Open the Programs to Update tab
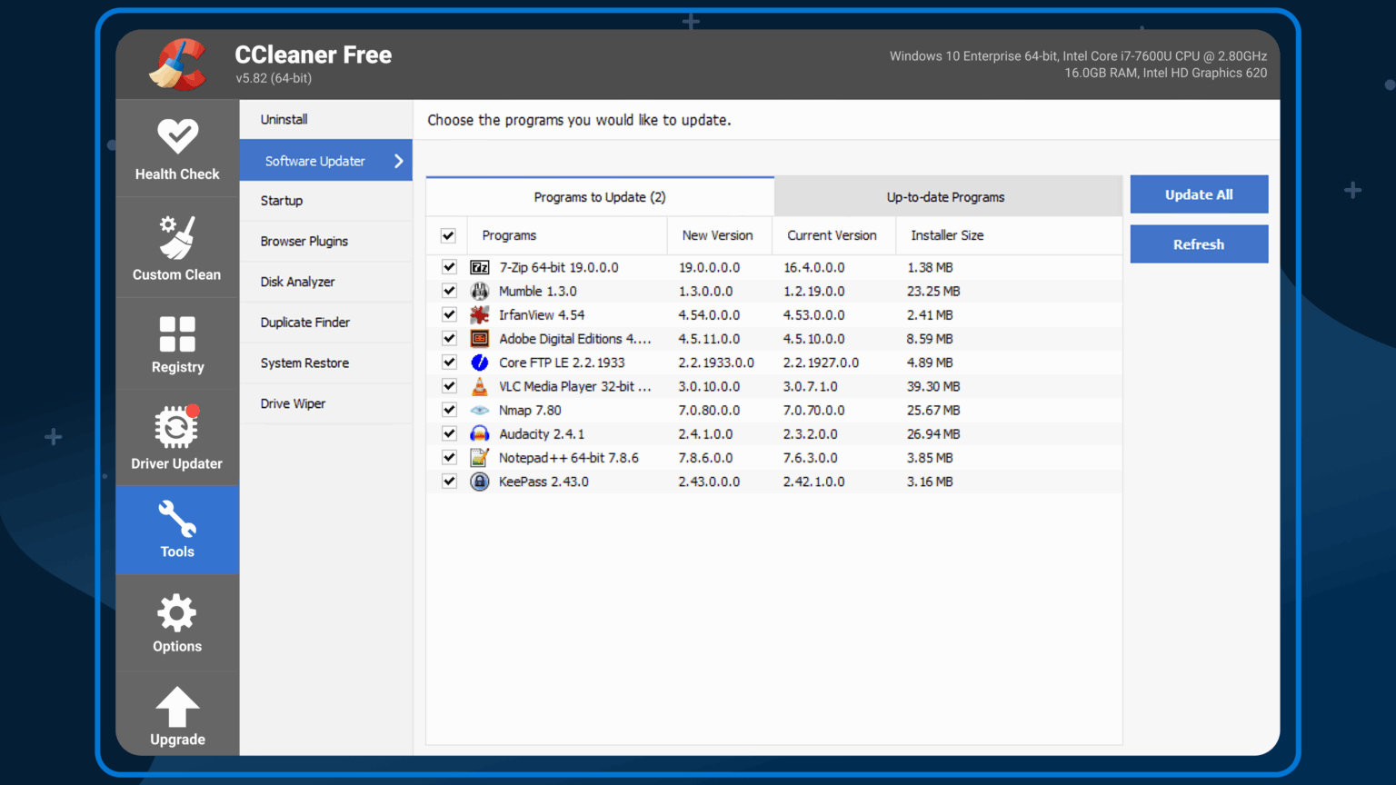The width and height of the screenshot is (1396, 785). (x=599, y=196)
